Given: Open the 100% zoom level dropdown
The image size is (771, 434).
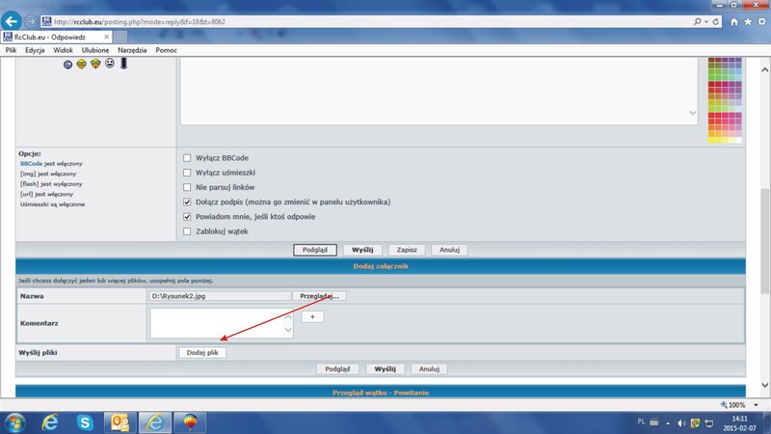Looking at the screenshot, I should pos(756,405).
